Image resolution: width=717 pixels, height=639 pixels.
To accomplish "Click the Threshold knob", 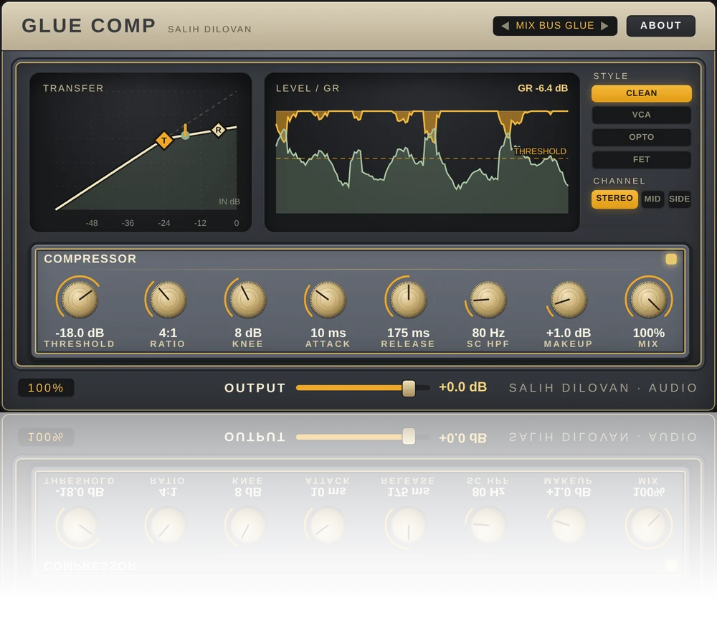I will (79, 299).
